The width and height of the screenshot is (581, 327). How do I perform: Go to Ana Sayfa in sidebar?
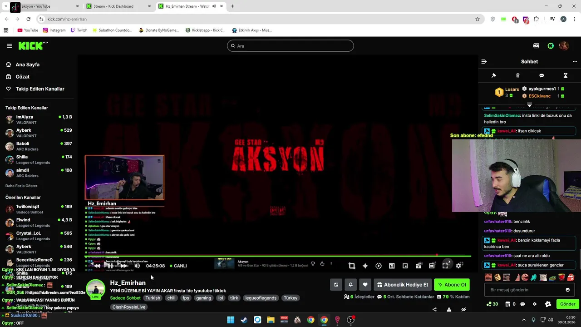(x=27, y=64)
